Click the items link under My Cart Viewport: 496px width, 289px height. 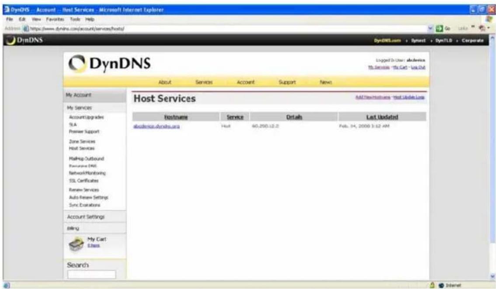[x=94, y=245]
